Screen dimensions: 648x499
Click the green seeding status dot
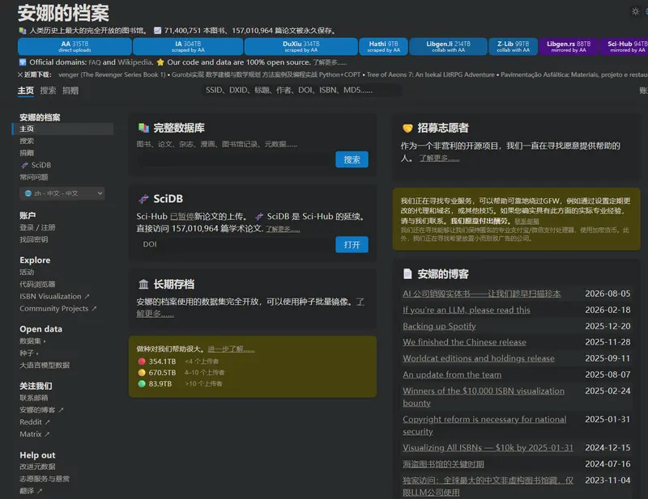point(142,384)
